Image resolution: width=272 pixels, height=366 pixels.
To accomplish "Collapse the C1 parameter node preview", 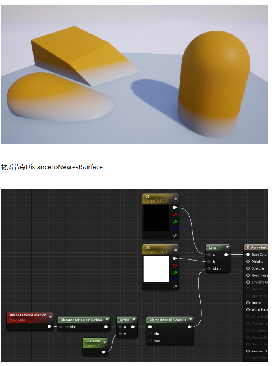I will [x=176, y=198].
